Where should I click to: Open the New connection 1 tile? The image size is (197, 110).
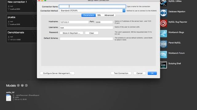pos(22,6)
